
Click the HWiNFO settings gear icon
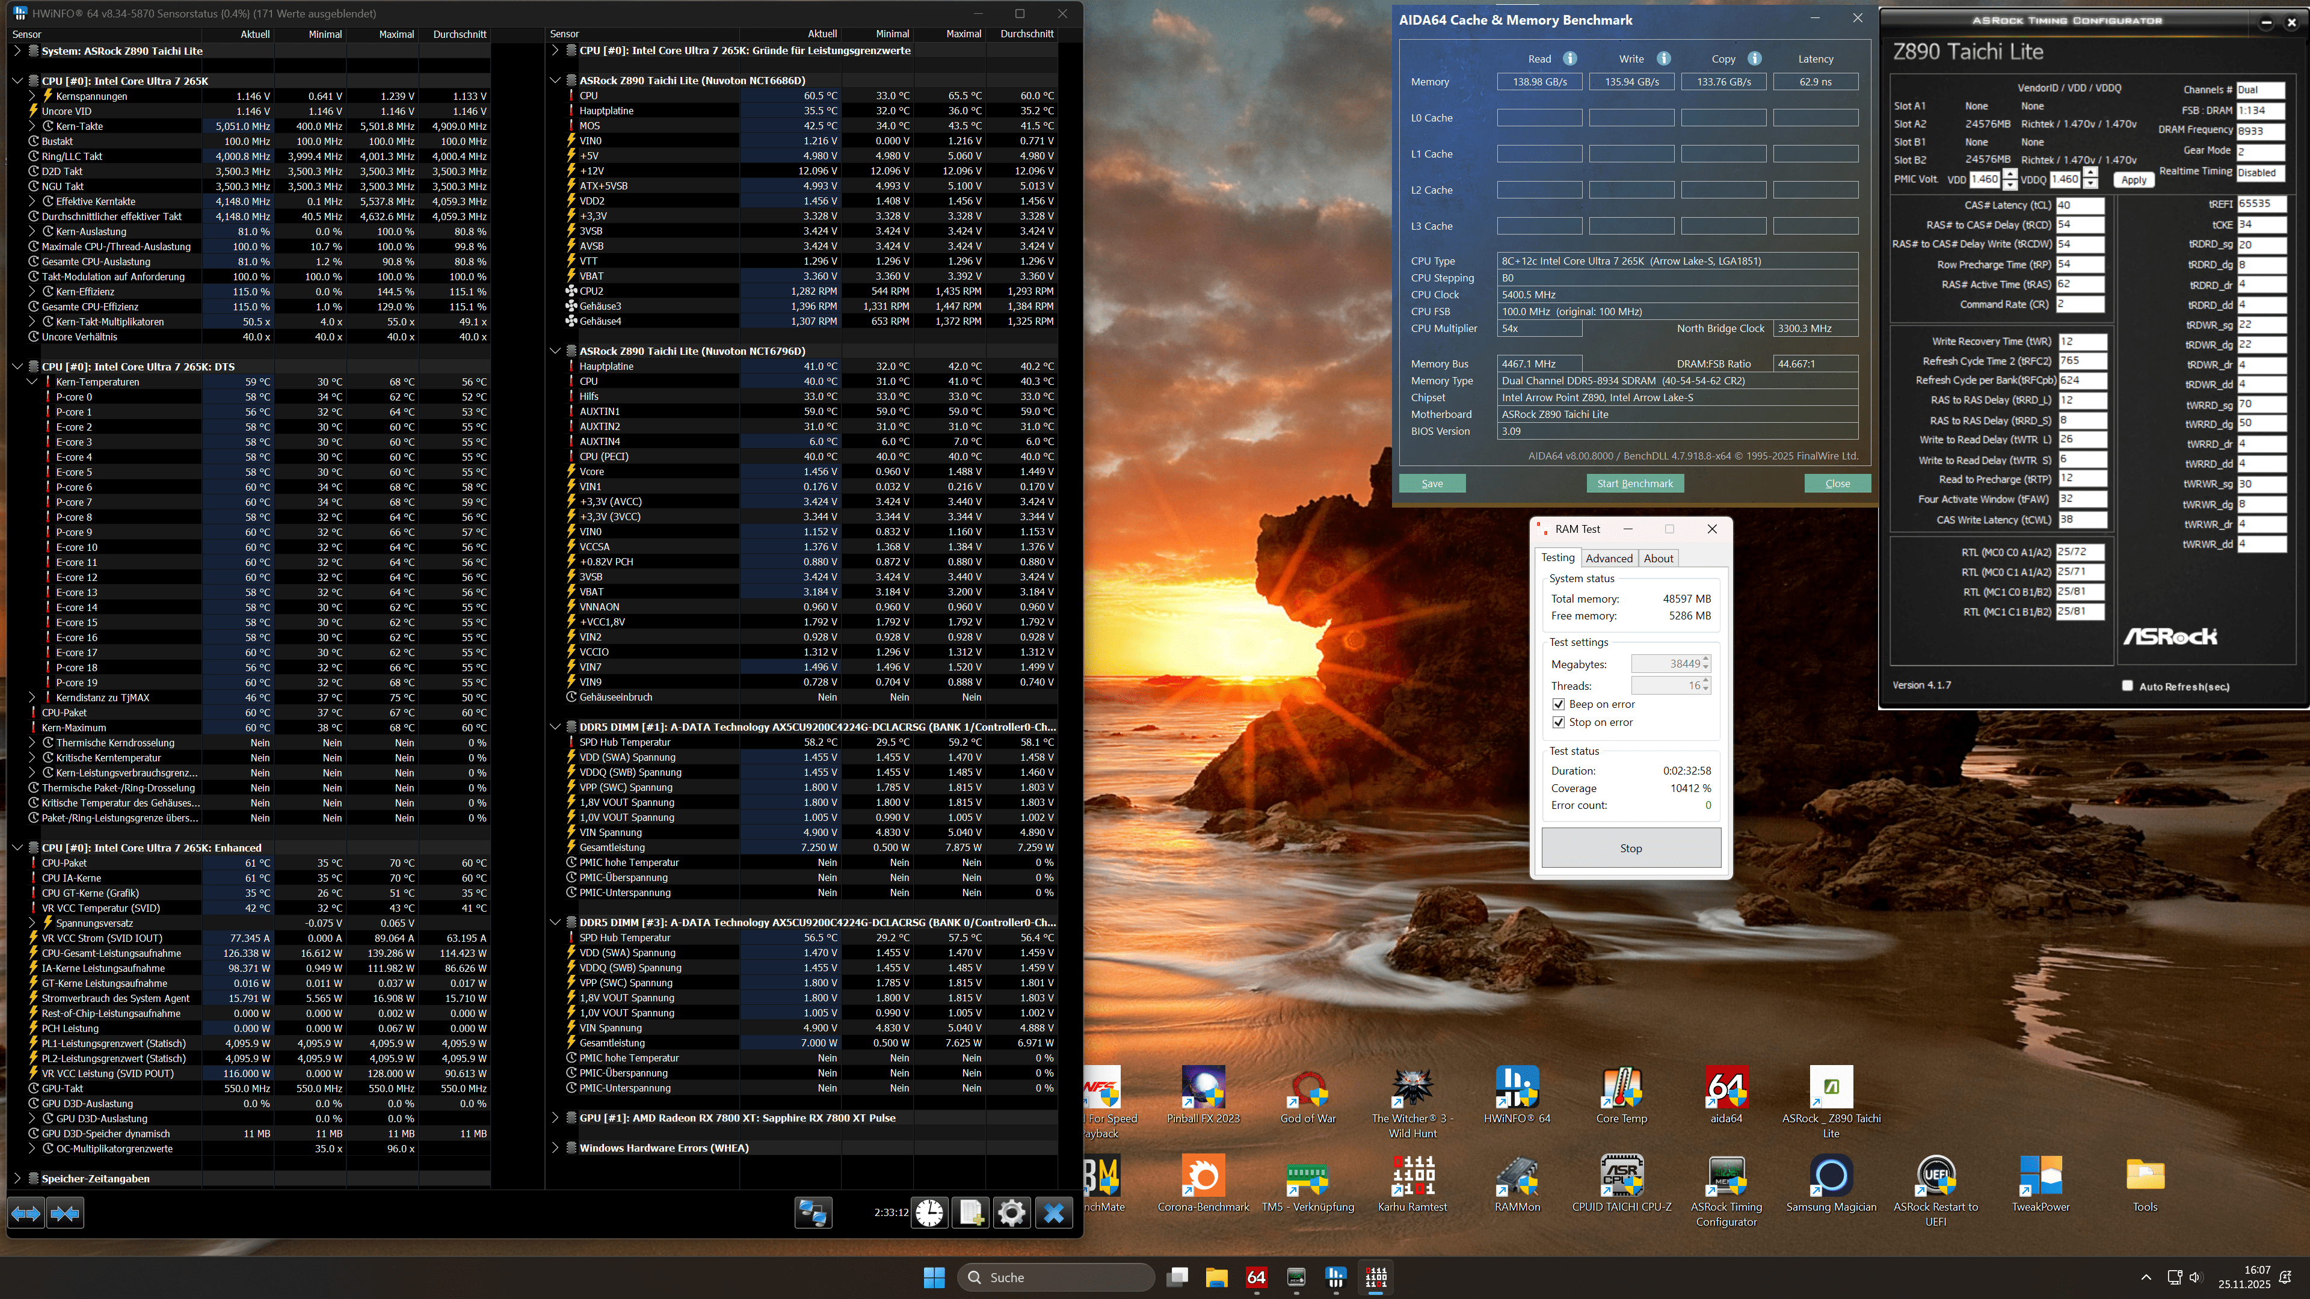(1011, 1213)
